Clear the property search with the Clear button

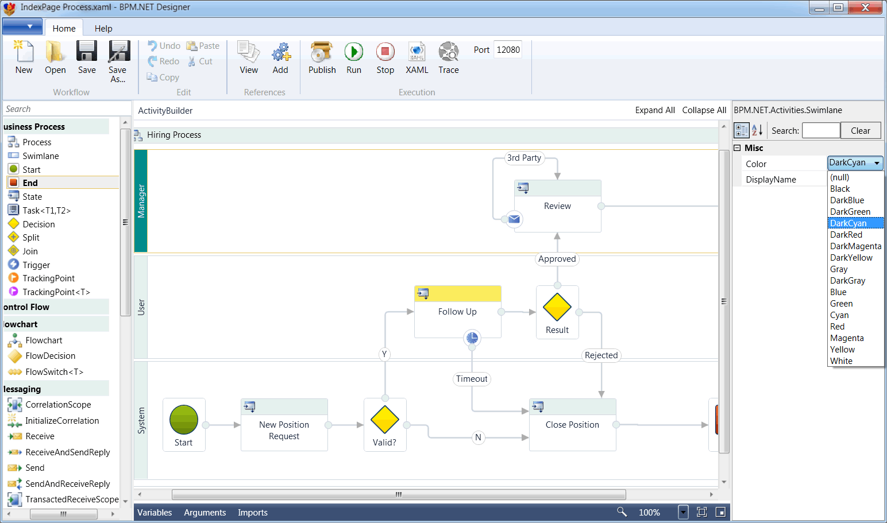861,130
